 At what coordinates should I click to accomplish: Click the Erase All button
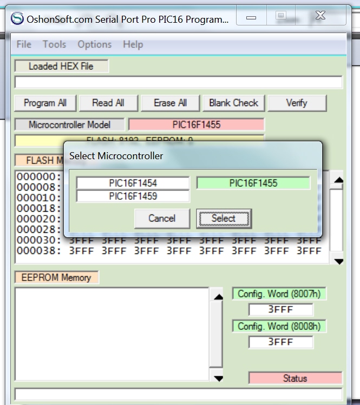point(171,103)
